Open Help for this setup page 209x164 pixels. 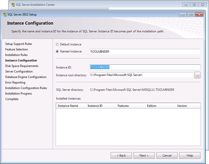click(x=190, y=155)
